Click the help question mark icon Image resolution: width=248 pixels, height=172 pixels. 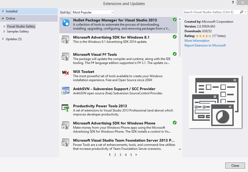coord(233,2)
